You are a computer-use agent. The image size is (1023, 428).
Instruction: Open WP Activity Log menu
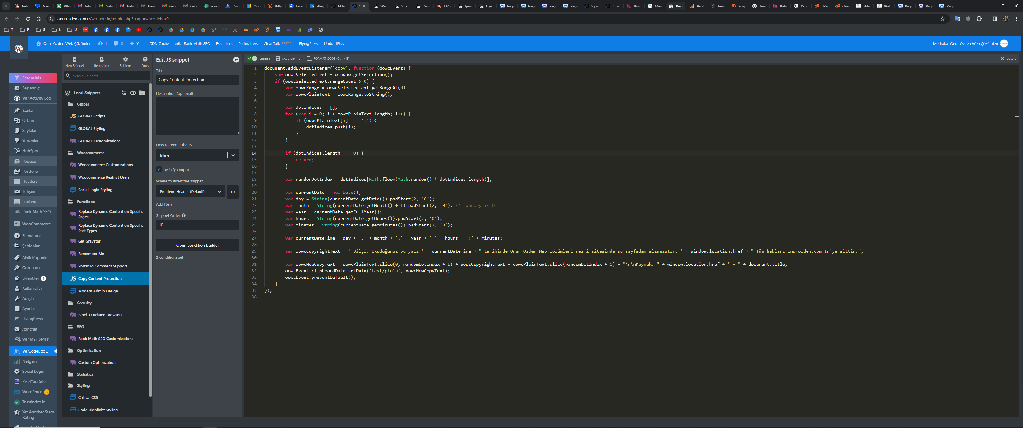33,98
